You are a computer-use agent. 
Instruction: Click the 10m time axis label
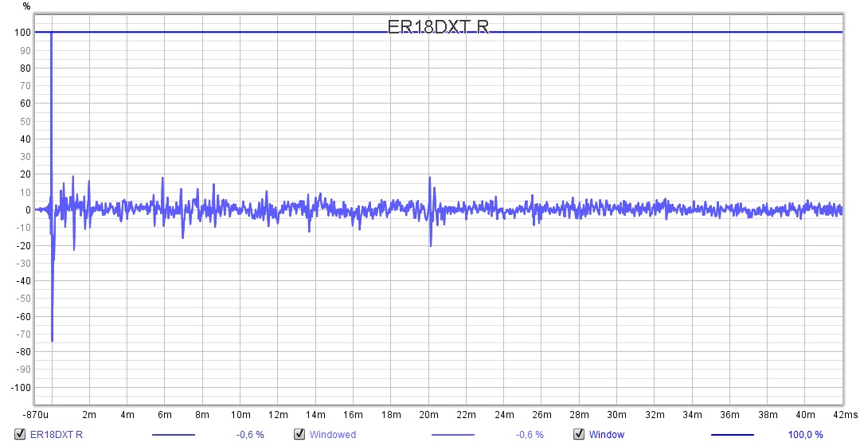point(240,415)
